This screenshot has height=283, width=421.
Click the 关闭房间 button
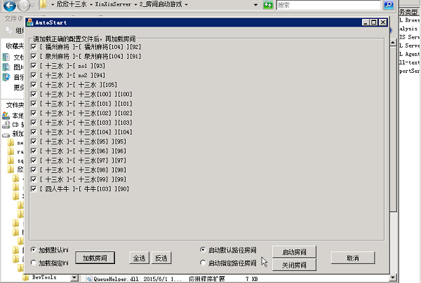[x=294, y=265]
